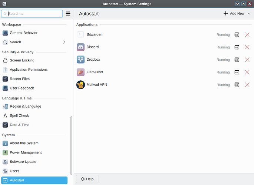Viewport: 254px width, 185px height.
Task: Click the Running status for Flameshot
Action: click(223, 73)
